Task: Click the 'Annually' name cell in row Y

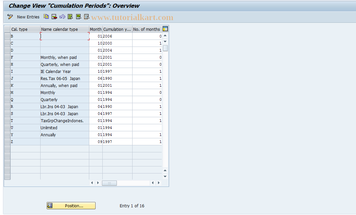Action: point(65,135)
